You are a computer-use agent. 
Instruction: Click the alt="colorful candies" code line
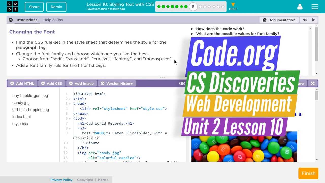[115, 158]
